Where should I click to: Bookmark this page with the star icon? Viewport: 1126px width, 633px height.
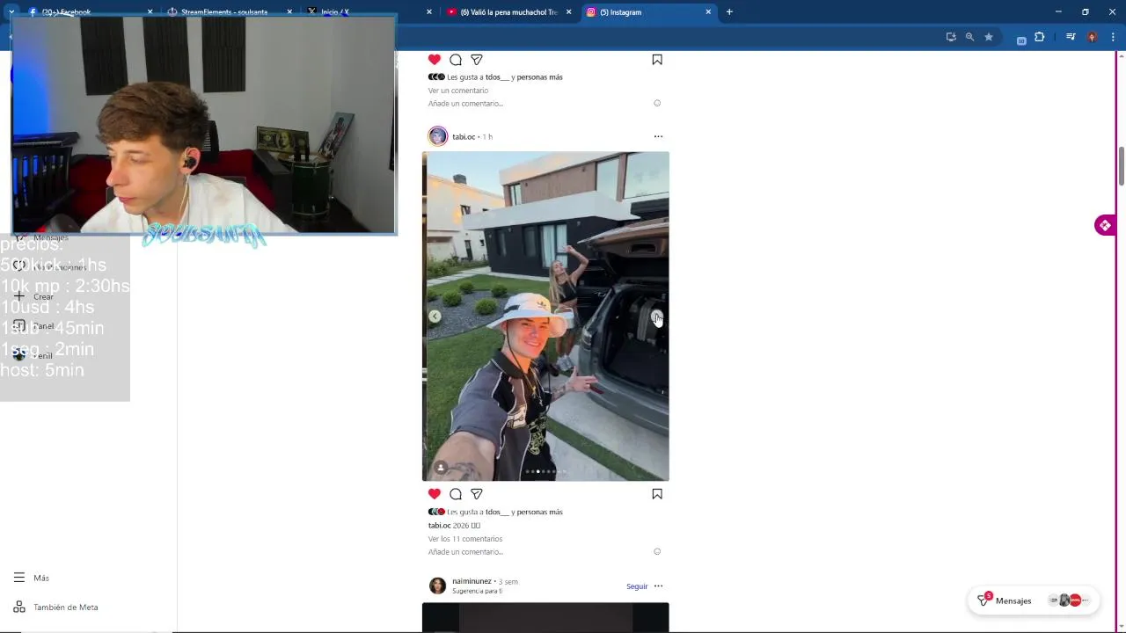[x=989, y=37]
